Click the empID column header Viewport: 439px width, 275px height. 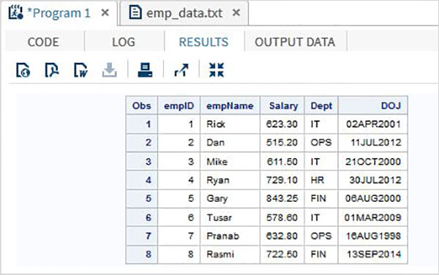[179, 106]
